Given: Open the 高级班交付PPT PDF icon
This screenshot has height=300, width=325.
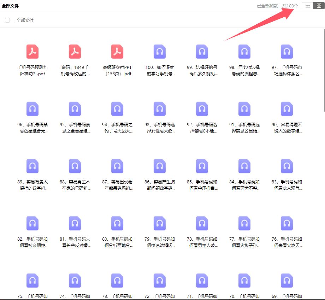Looking at the screenshot, I should (x=117, y=52).
